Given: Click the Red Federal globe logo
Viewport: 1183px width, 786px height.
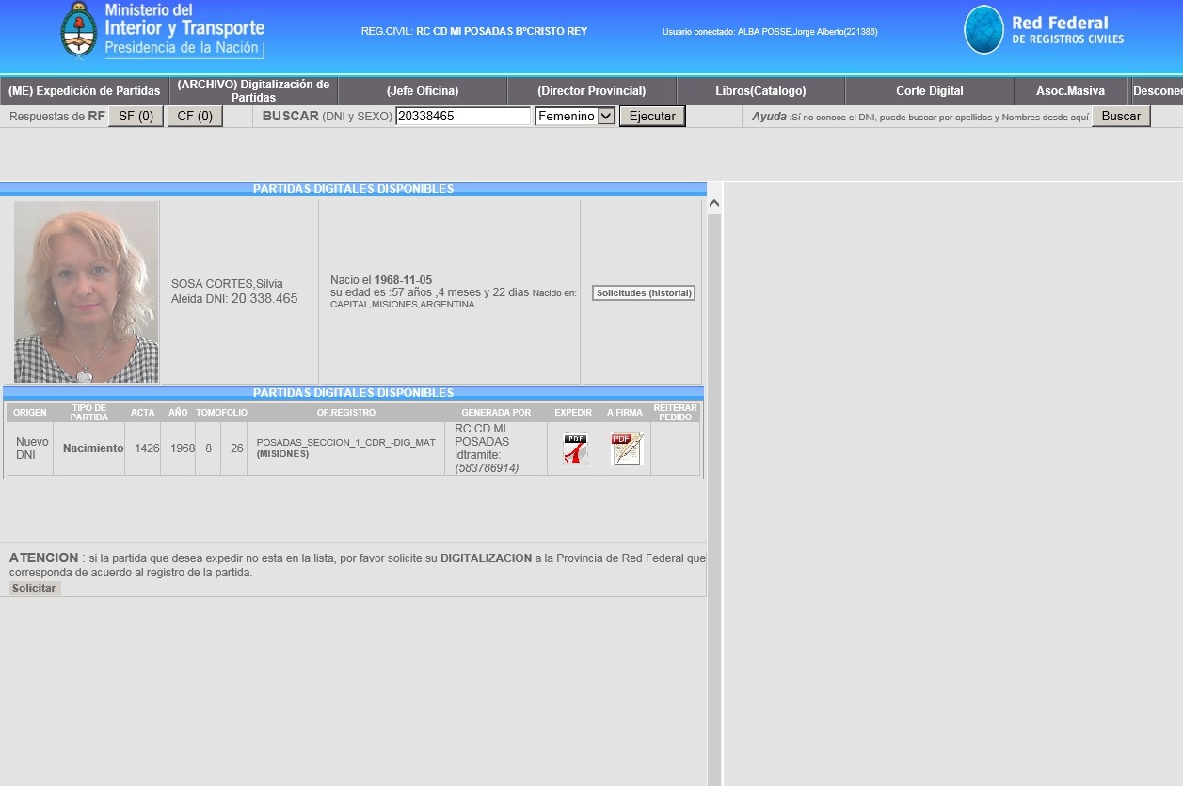Looking at the screenshot, I should tap(983, 30).
